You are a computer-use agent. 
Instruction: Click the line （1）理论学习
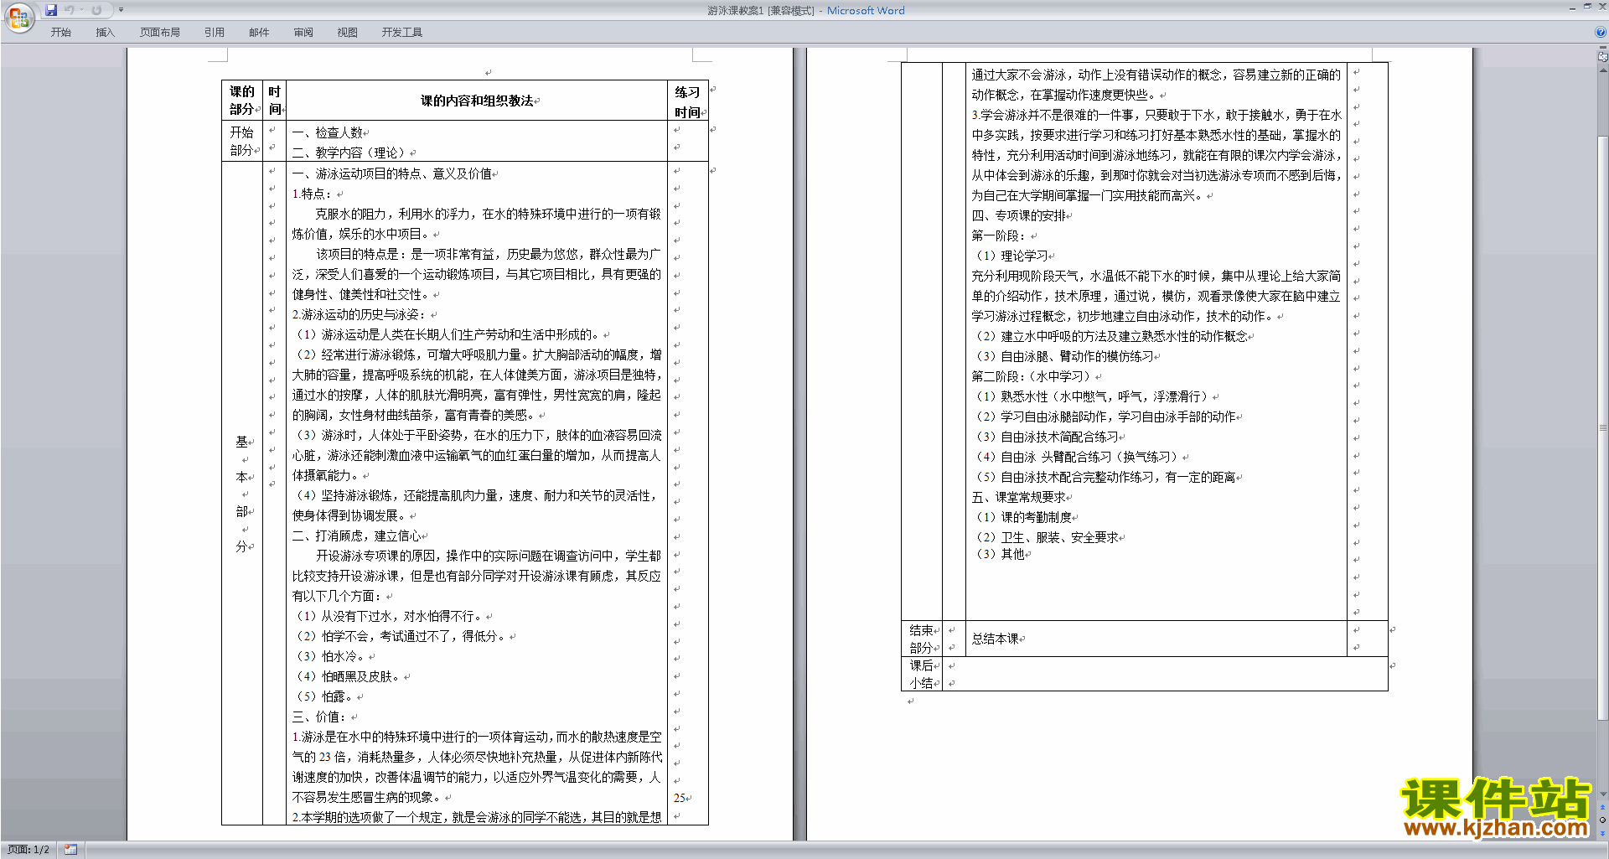click(x=1010, y=256)
